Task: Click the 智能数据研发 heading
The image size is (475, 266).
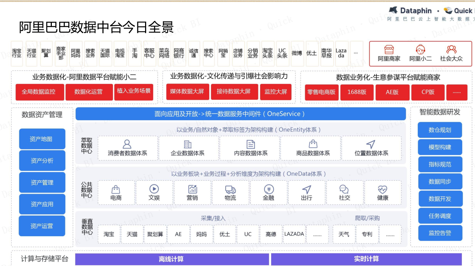Action: 440,112
